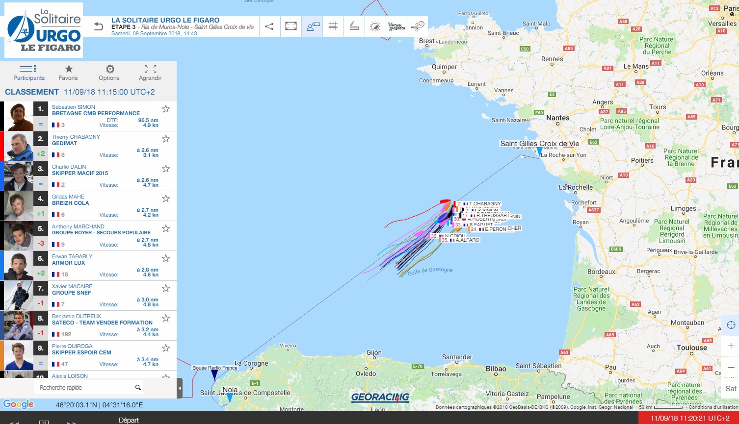The height and width of the screenshot is (424, 739).
Task: Favorite Sébastien SIMON with the star
Action: pyautogui.click(x=166, y=109)
